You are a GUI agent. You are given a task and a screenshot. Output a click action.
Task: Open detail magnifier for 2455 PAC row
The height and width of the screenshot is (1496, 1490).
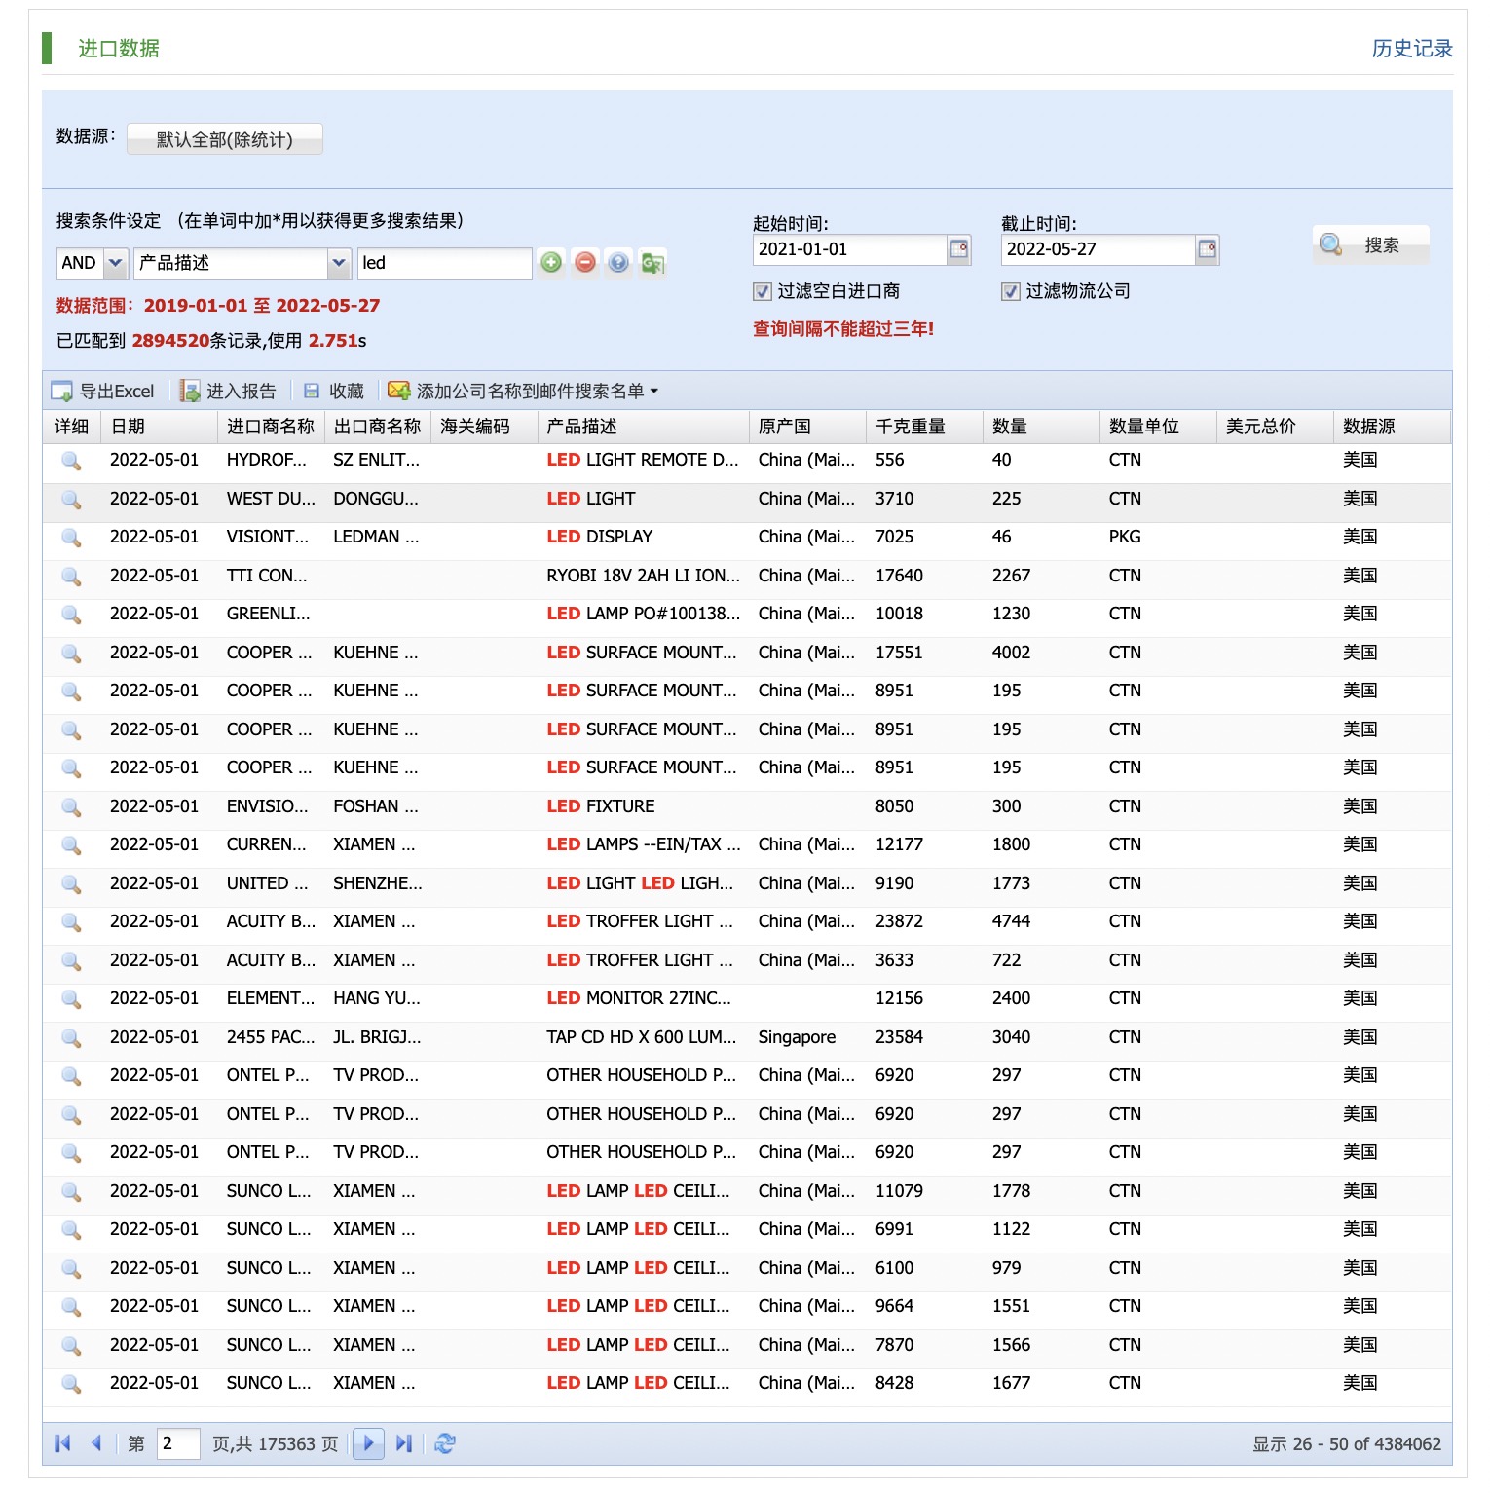71,1038
